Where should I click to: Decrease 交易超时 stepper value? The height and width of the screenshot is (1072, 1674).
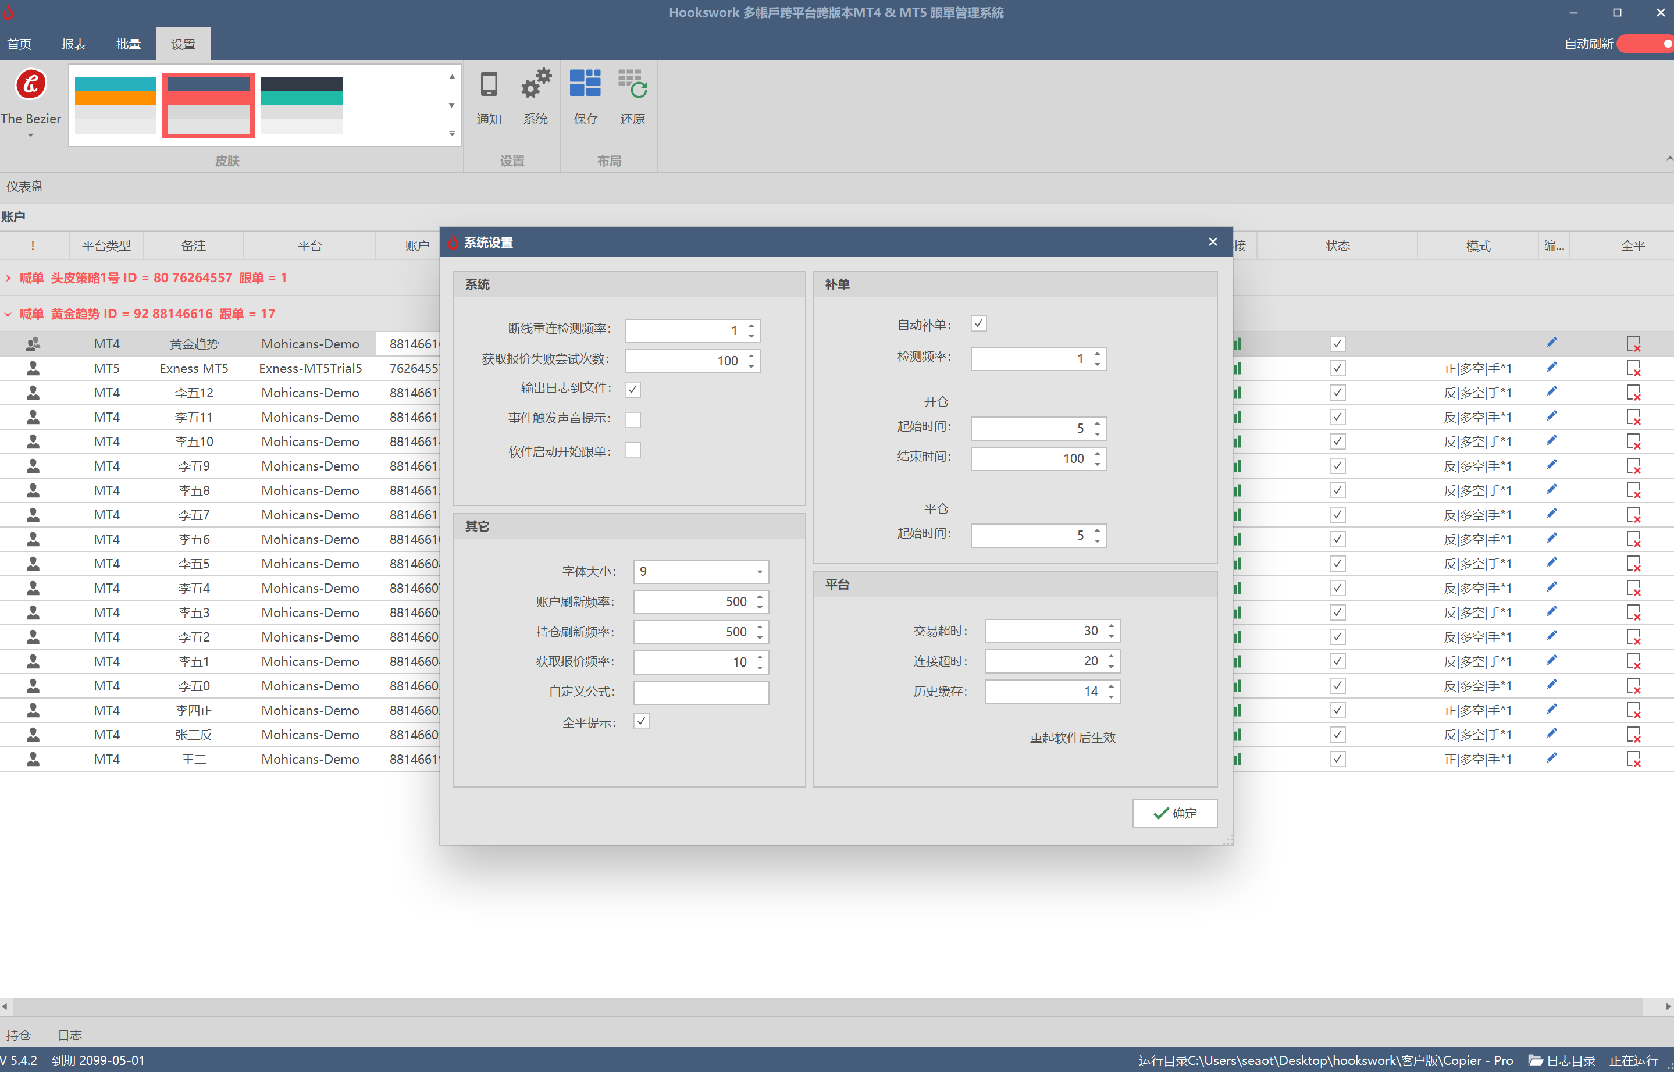(1112, 636)
